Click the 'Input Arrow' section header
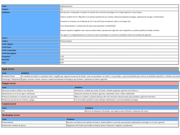This screenshot has width=180, height=135. point(90,69)
